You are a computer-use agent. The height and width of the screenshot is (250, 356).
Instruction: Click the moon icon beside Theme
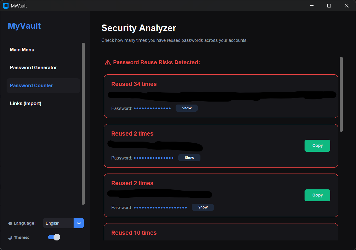[10, 238]
